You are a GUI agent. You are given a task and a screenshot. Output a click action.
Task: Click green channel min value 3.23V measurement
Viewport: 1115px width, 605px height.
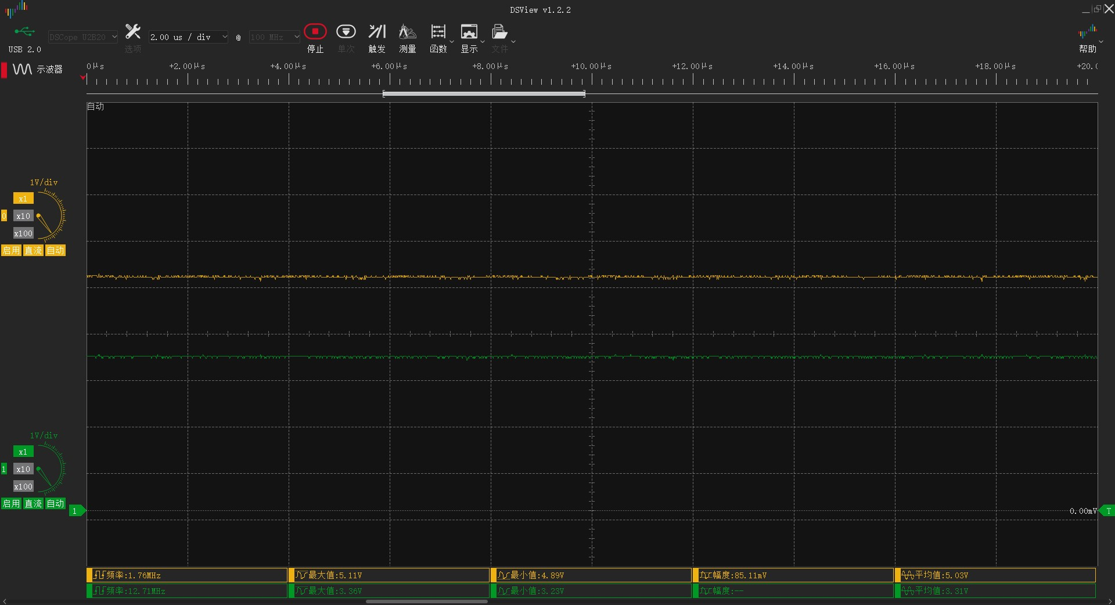click(591, 591)
